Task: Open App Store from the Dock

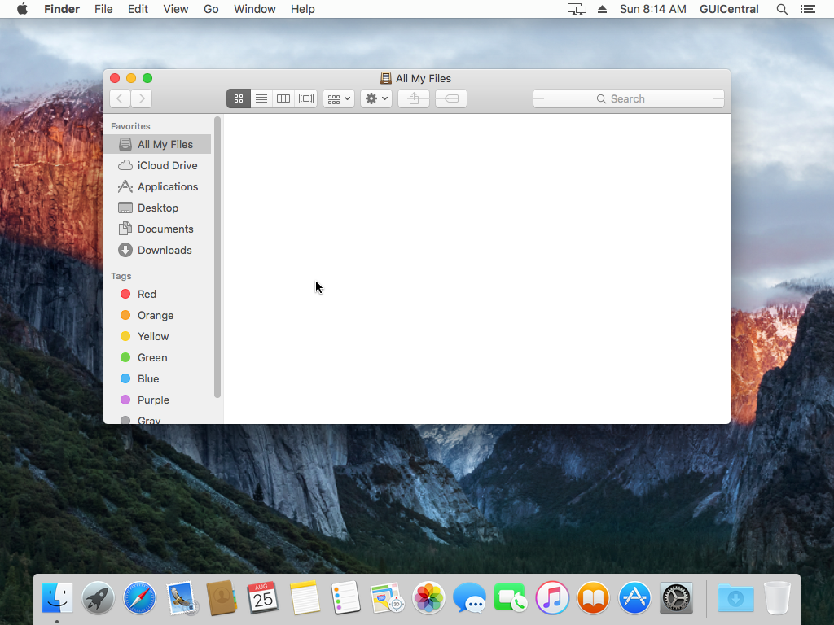Action: tap(634, 598)
